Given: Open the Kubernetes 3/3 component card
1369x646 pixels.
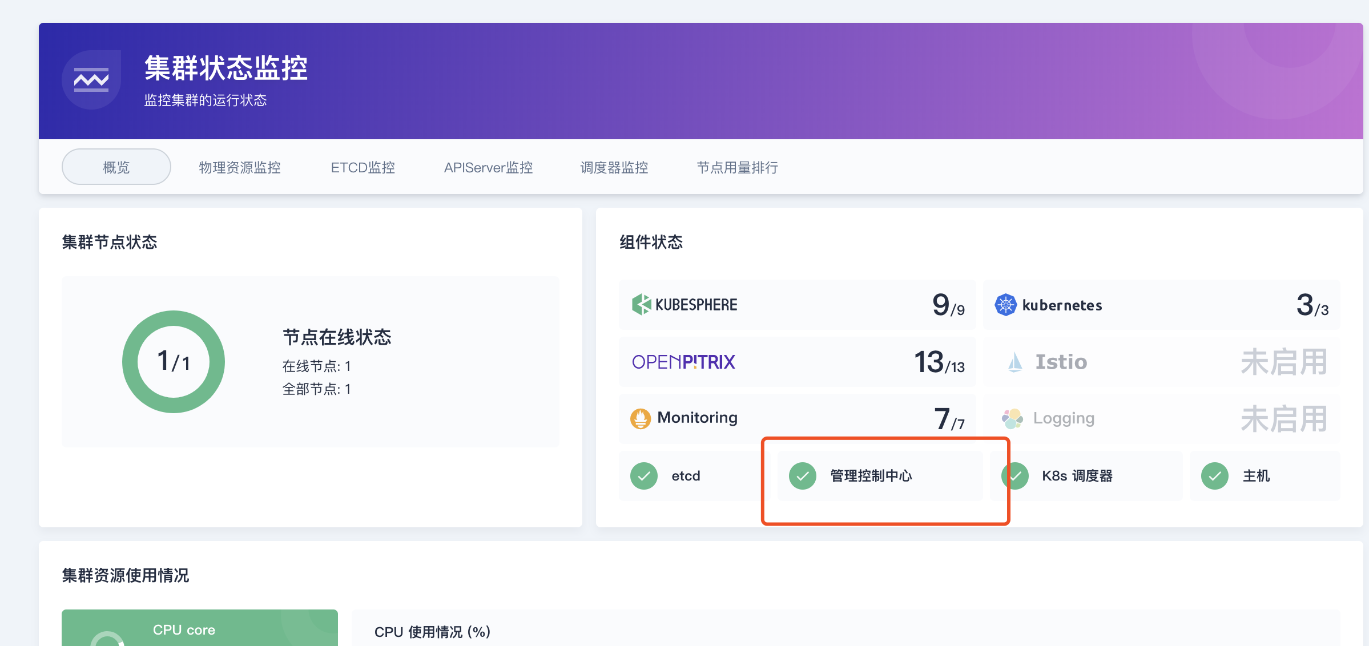Looking at the screenshot, I should [x=1161, y=305].
